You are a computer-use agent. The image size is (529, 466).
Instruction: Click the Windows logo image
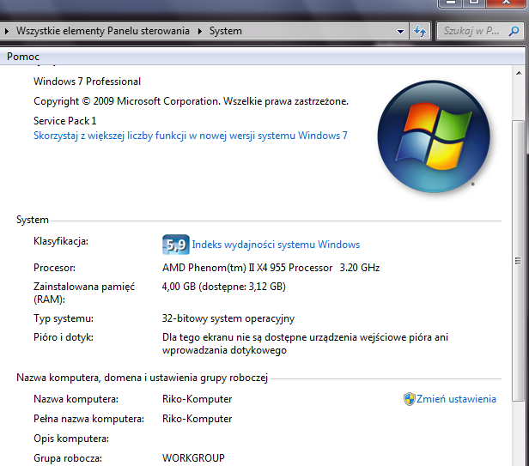434,136
